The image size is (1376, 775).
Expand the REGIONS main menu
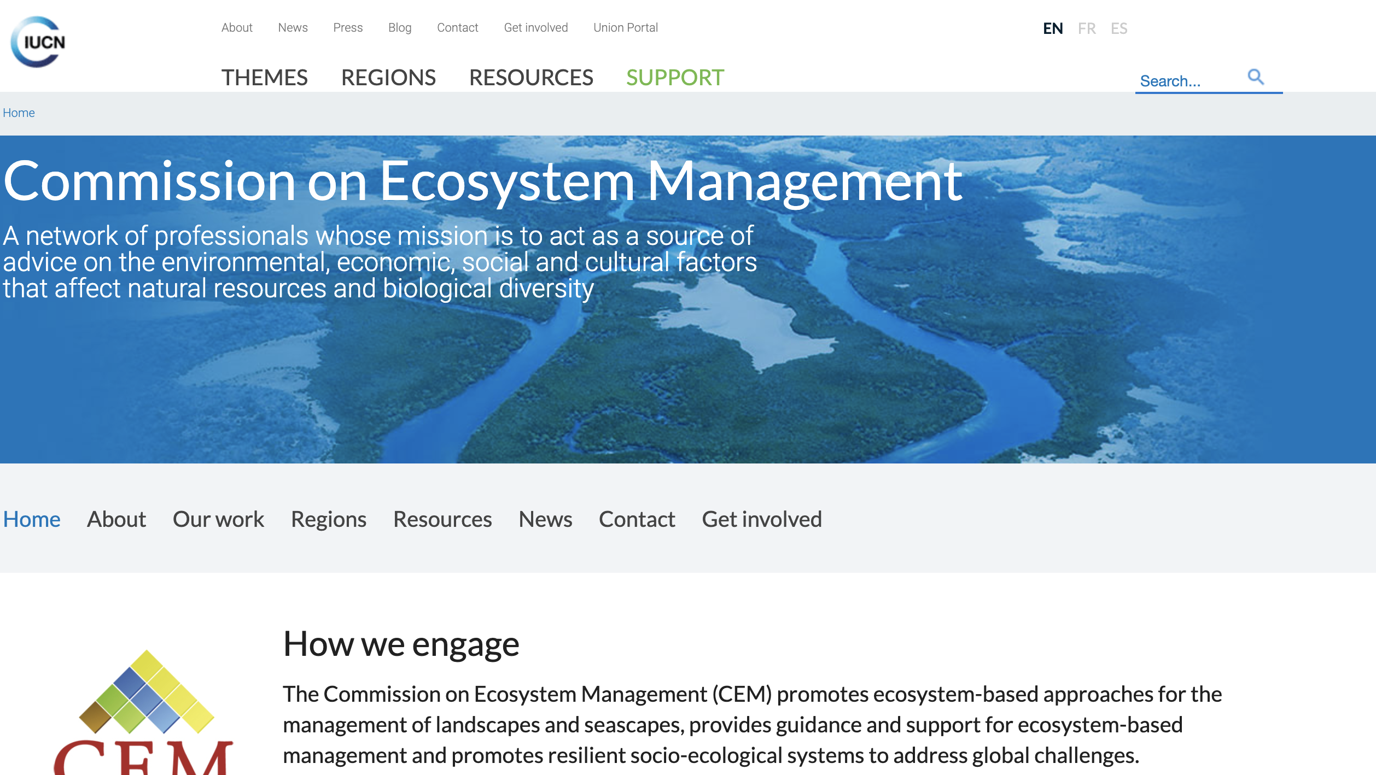click(x=388, y=78)
